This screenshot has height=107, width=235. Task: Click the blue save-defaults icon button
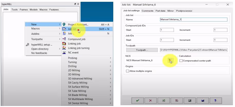pos(203,101)
